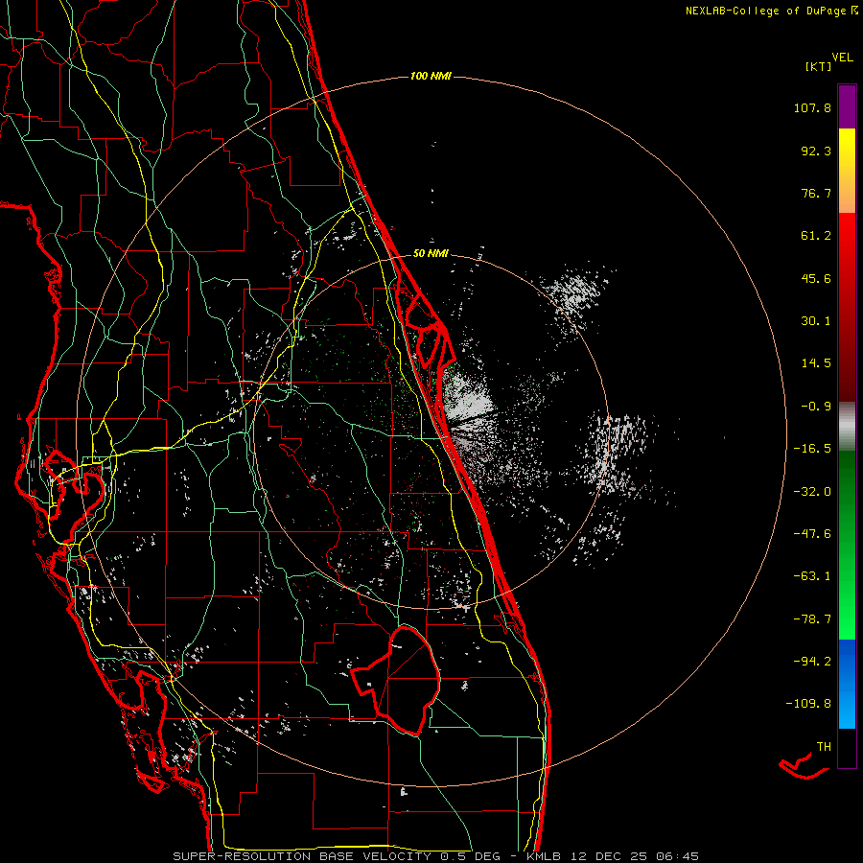Screen dimensions: 863x863
Task: Click the 76.7 legend value
Action: (x=816, y=193)
